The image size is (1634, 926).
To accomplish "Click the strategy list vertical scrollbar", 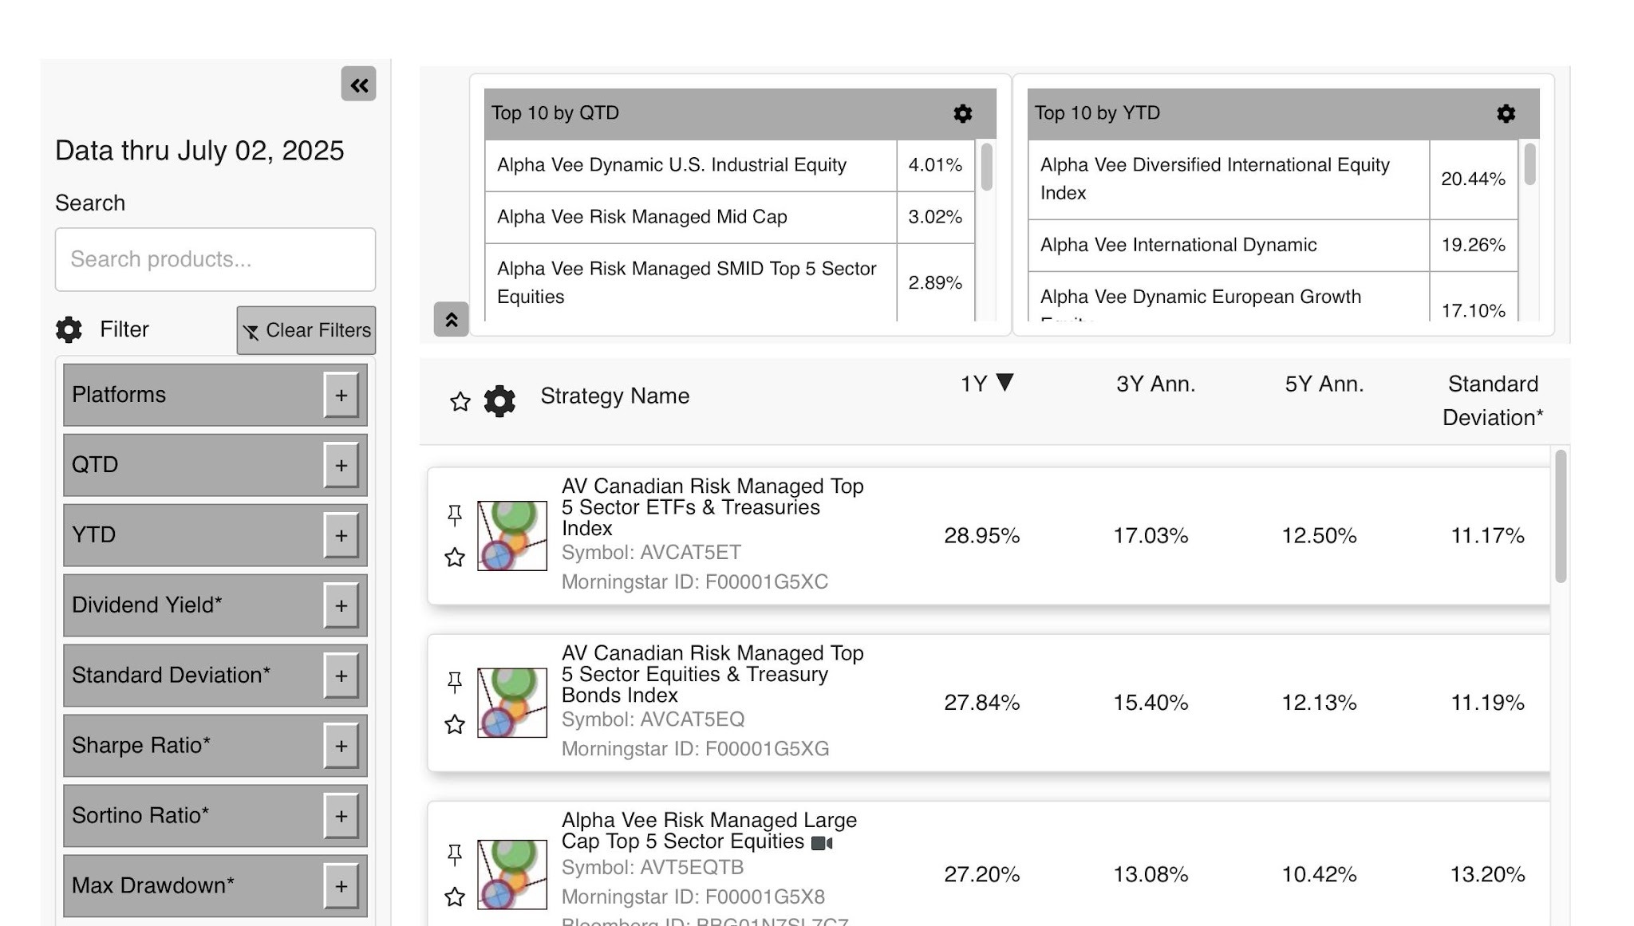I will tap(1560, 517).
